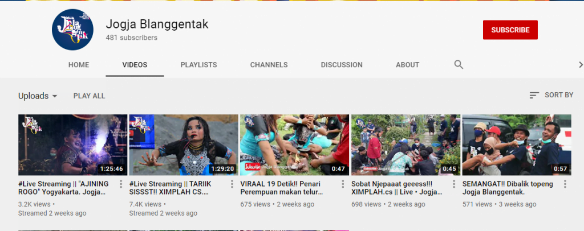This screenshot has height=231, width=584.
Task: Play the 0:57 video thumbnail
Action: tap(517, 145)
